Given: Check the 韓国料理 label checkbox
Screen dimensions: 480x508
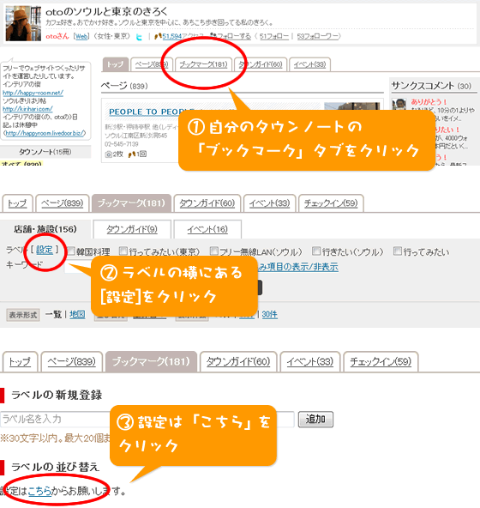Looking at the screenshot, I should 71,251.
